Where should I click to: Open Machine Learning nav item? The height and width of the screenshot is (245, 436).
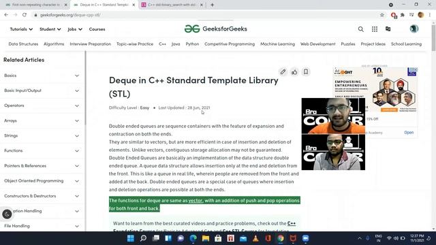(x=277, y=44)
